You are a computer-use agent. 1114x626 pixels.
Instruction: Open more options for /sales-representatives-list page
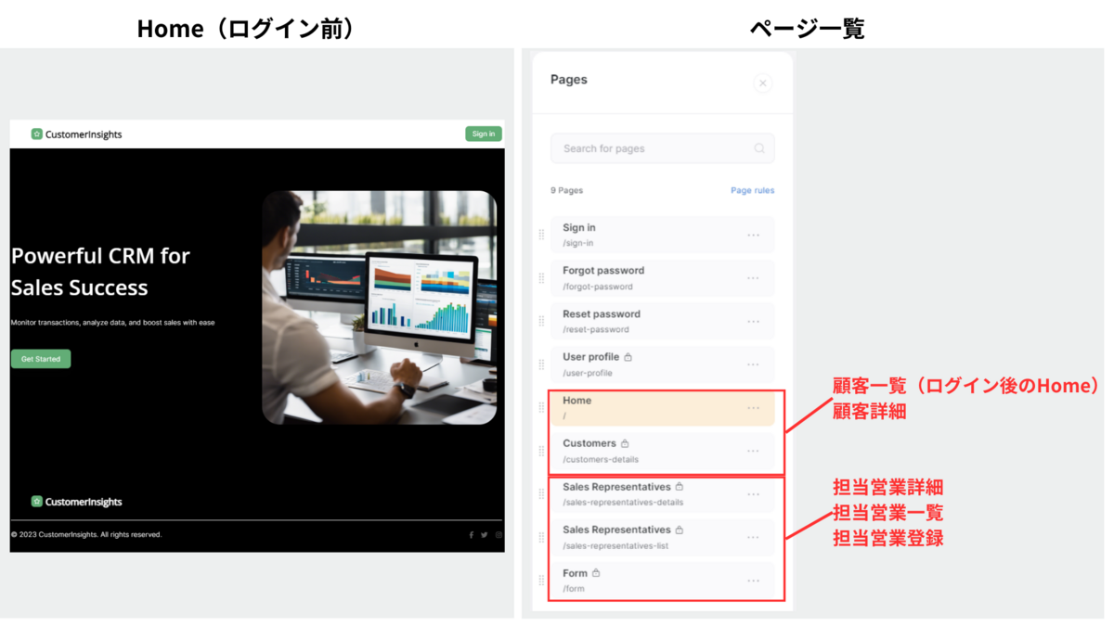[x=753, y=537]
